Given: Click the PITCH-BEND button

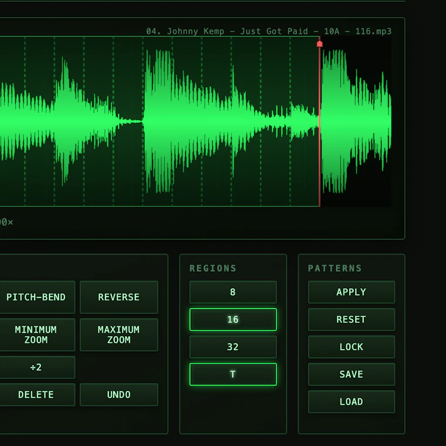Looking at the screenshot, I should 36,297.
